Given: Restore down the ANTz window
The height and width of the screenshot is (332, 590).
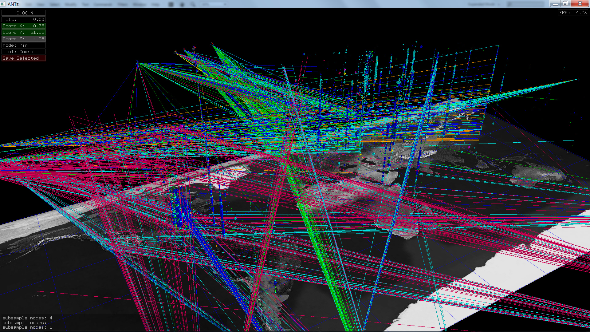Looking at the screenshot, I should pos(565,4).
